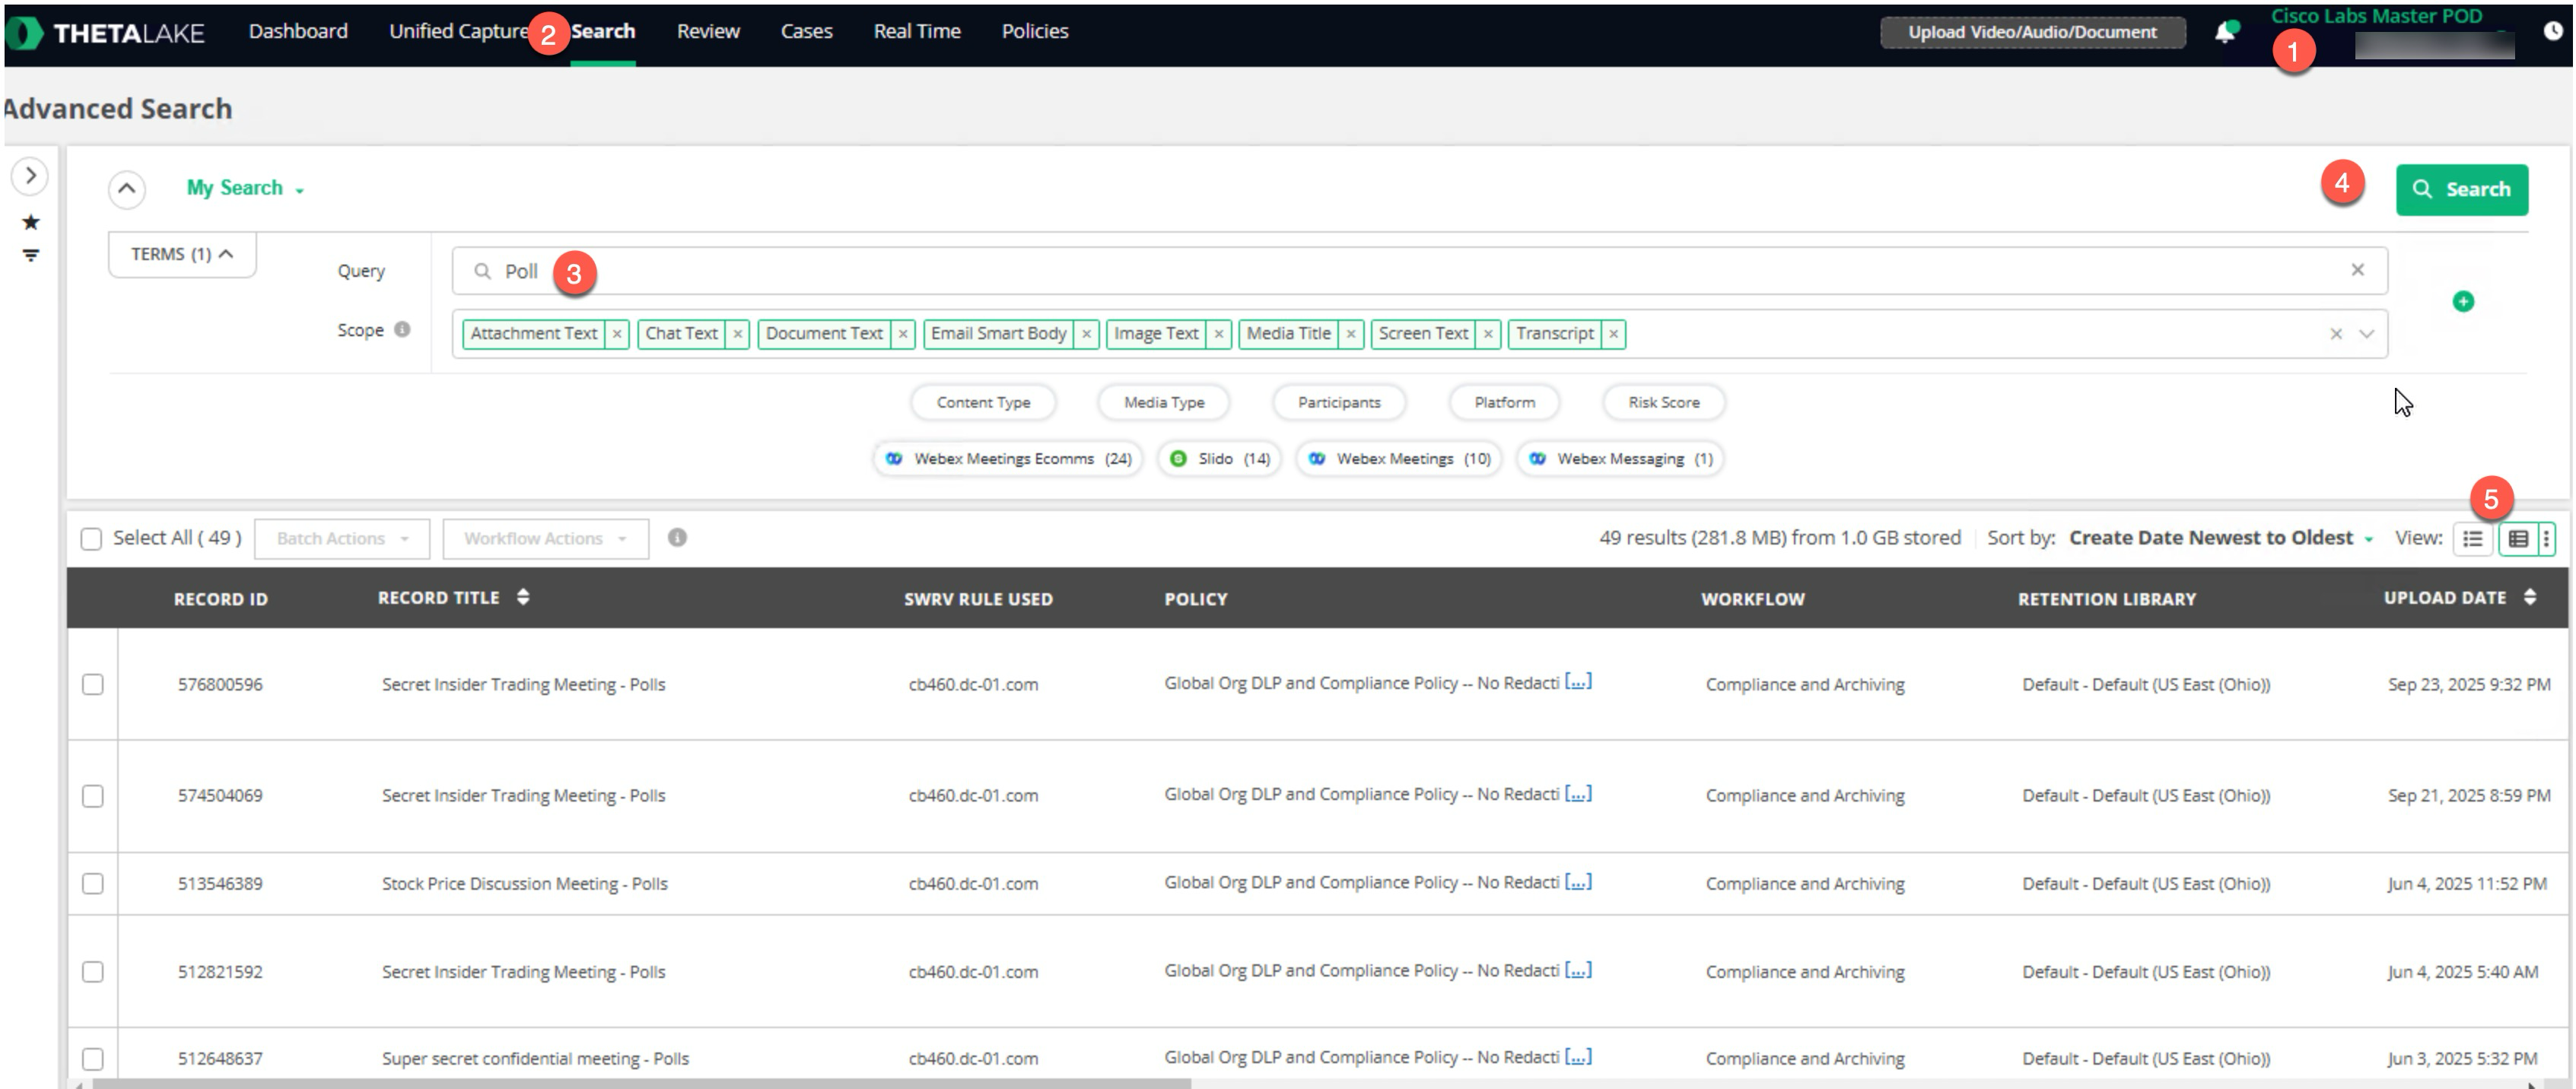The height and width of the screenshot is (1089, 2576).
Task: Check the box for record 576800596
Action: pos(93,684)
